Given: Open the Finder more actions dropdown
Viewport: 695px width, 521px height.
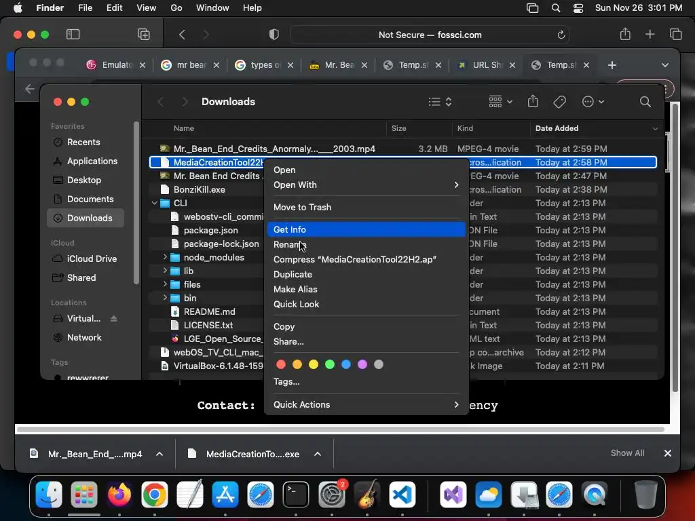Looking at the screenshot, I should point(593,102).
